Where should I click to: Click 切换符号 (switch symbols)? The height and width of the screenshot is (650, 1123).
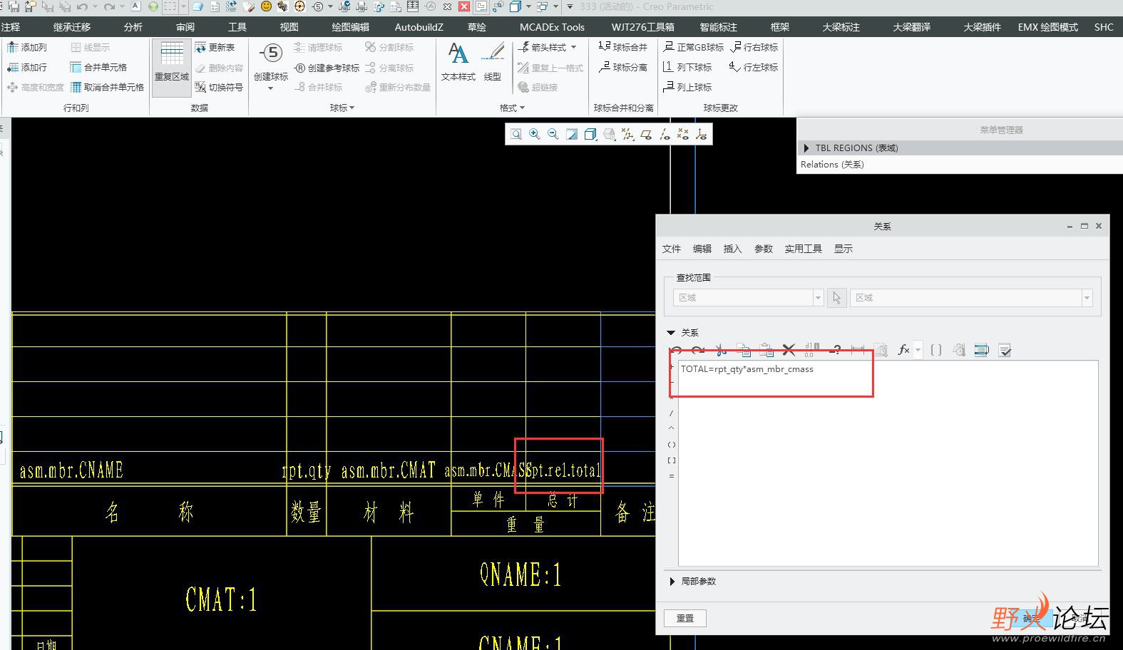pyautogui.click(x=219, y=87)
